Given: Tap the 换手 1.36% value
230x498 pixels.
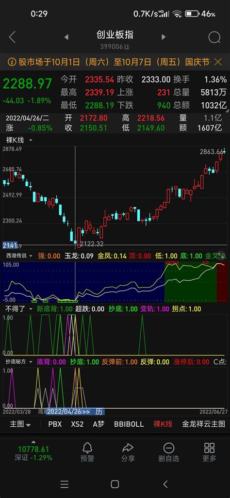Looking at the screenshot, I should click(x=215, y=79).
